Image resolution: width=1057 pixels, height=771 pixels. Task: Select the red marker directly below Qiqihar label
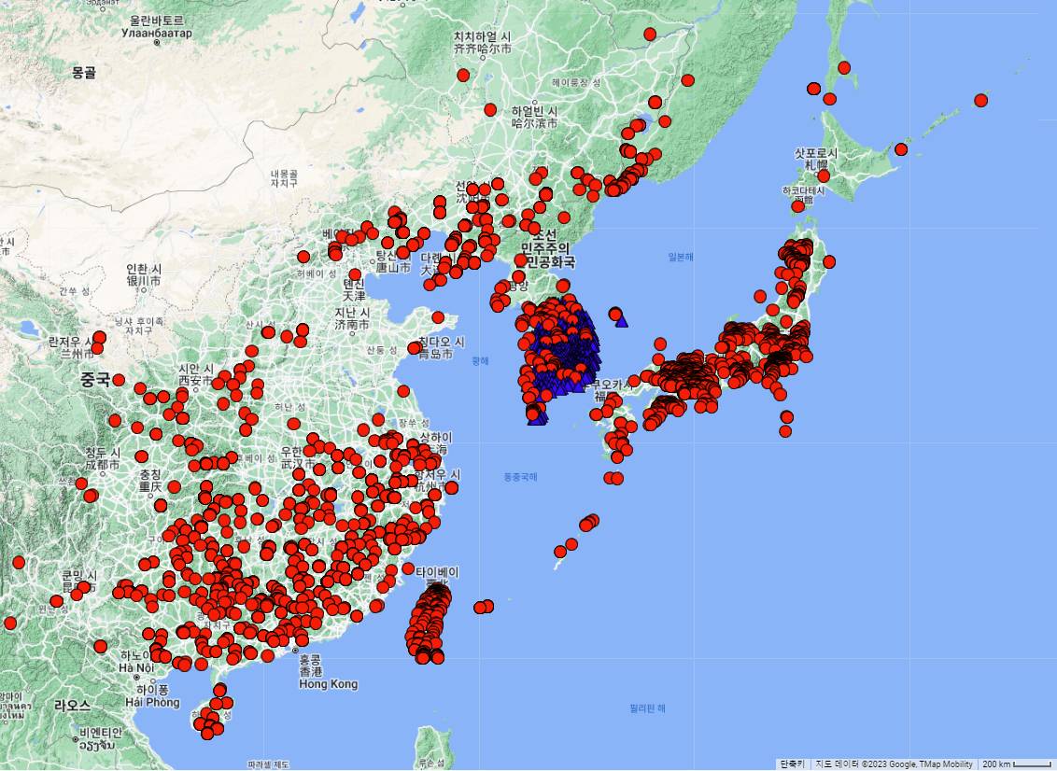[x=463, y=75]
